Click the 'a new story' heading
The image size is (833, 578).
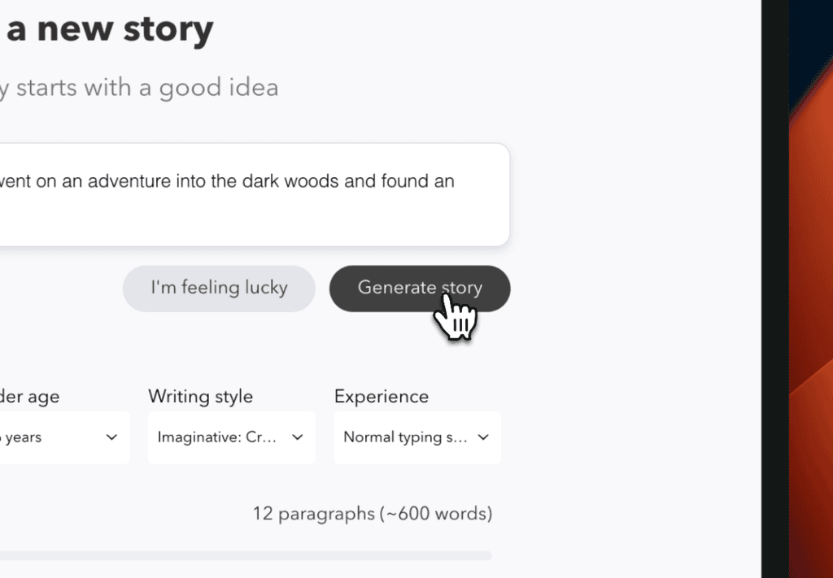tap(108, 29)
